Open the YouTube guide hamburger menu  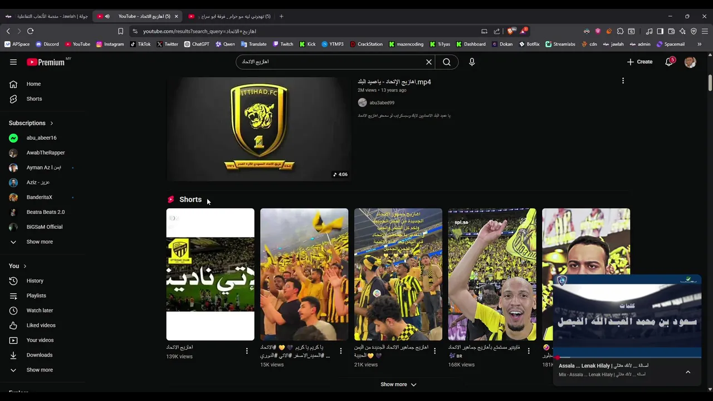(x=13, y=62)
